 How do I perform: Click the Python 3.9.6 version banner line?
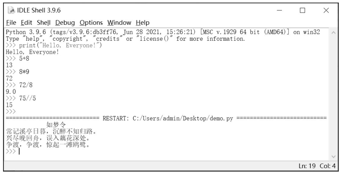pos(163,32)
